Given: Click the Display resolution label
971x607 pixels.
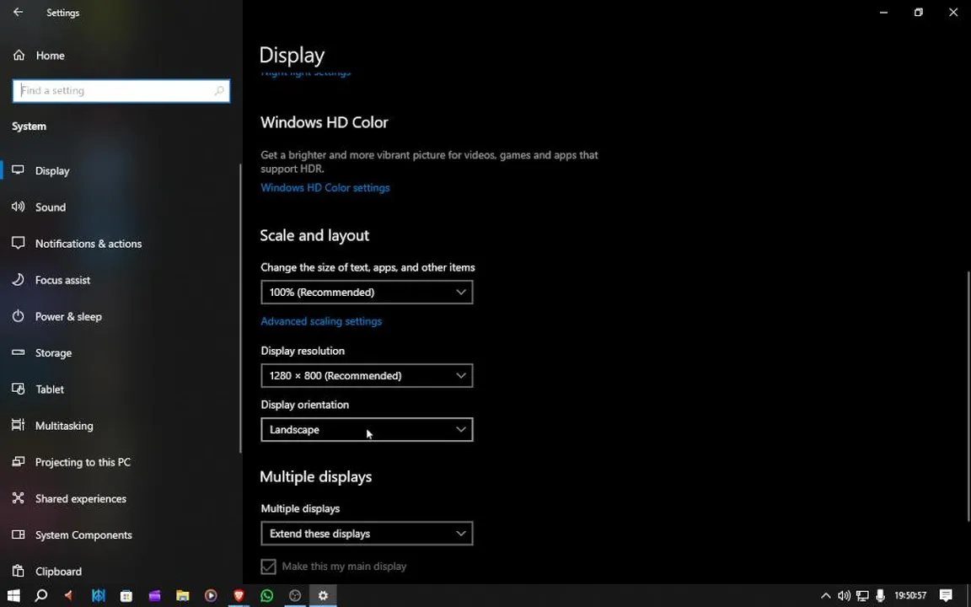Looking at the screenshot, I should coord(303,351).
